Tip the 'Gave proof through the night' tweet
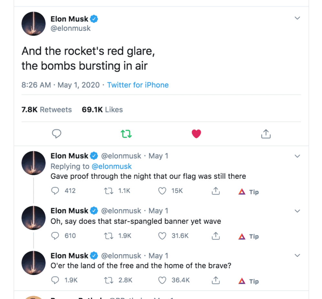Screen dimensions: 322x299 248,192
